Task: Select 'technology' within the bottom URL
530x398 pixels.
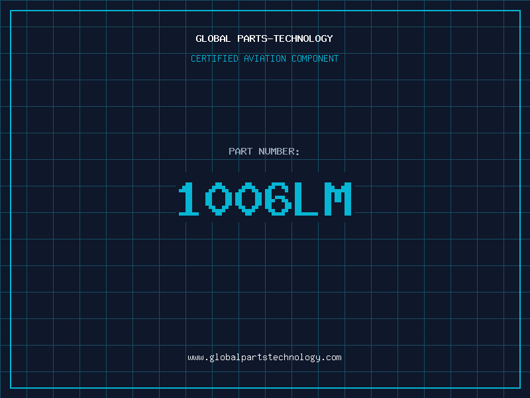Action: [x=293, y=358]
